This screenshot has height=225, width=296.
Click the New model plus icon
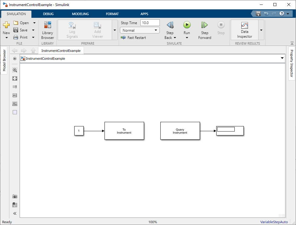pyautogui.click(x=6, y=25)
